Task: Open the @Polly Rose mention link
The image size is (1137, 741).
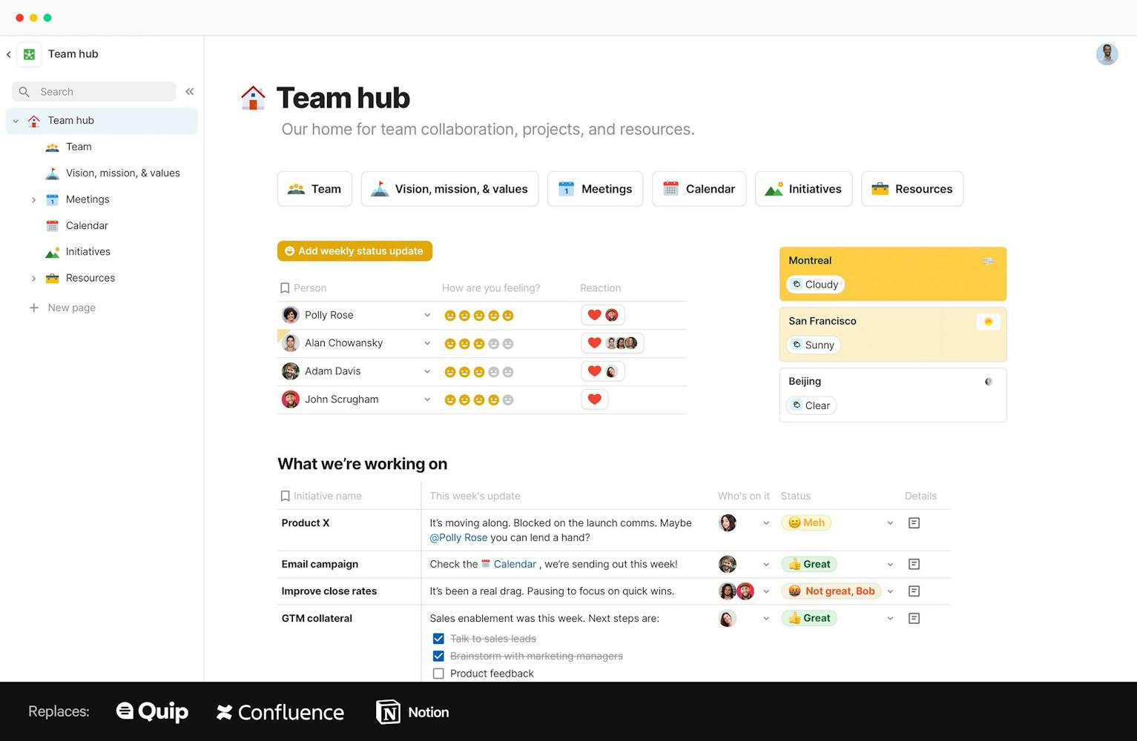Action: coord(458,537)
